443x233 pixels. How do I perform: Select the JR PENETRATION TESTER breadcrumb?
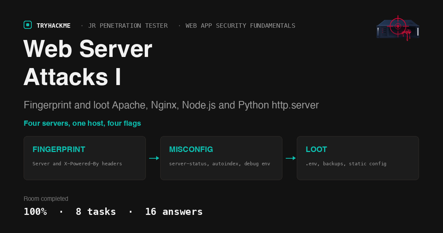(128, 26)
